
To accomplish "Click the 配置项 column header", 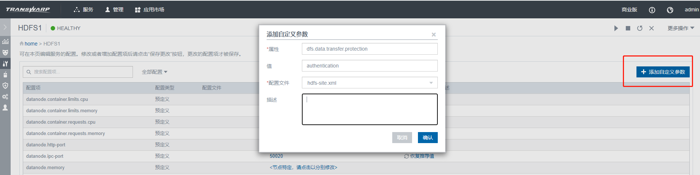I will pos(33,88).
